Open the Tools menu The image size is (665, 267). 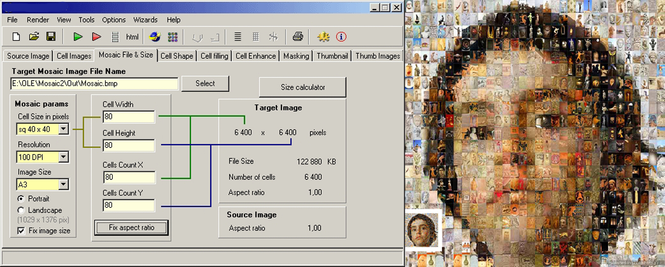click(86, 20)
